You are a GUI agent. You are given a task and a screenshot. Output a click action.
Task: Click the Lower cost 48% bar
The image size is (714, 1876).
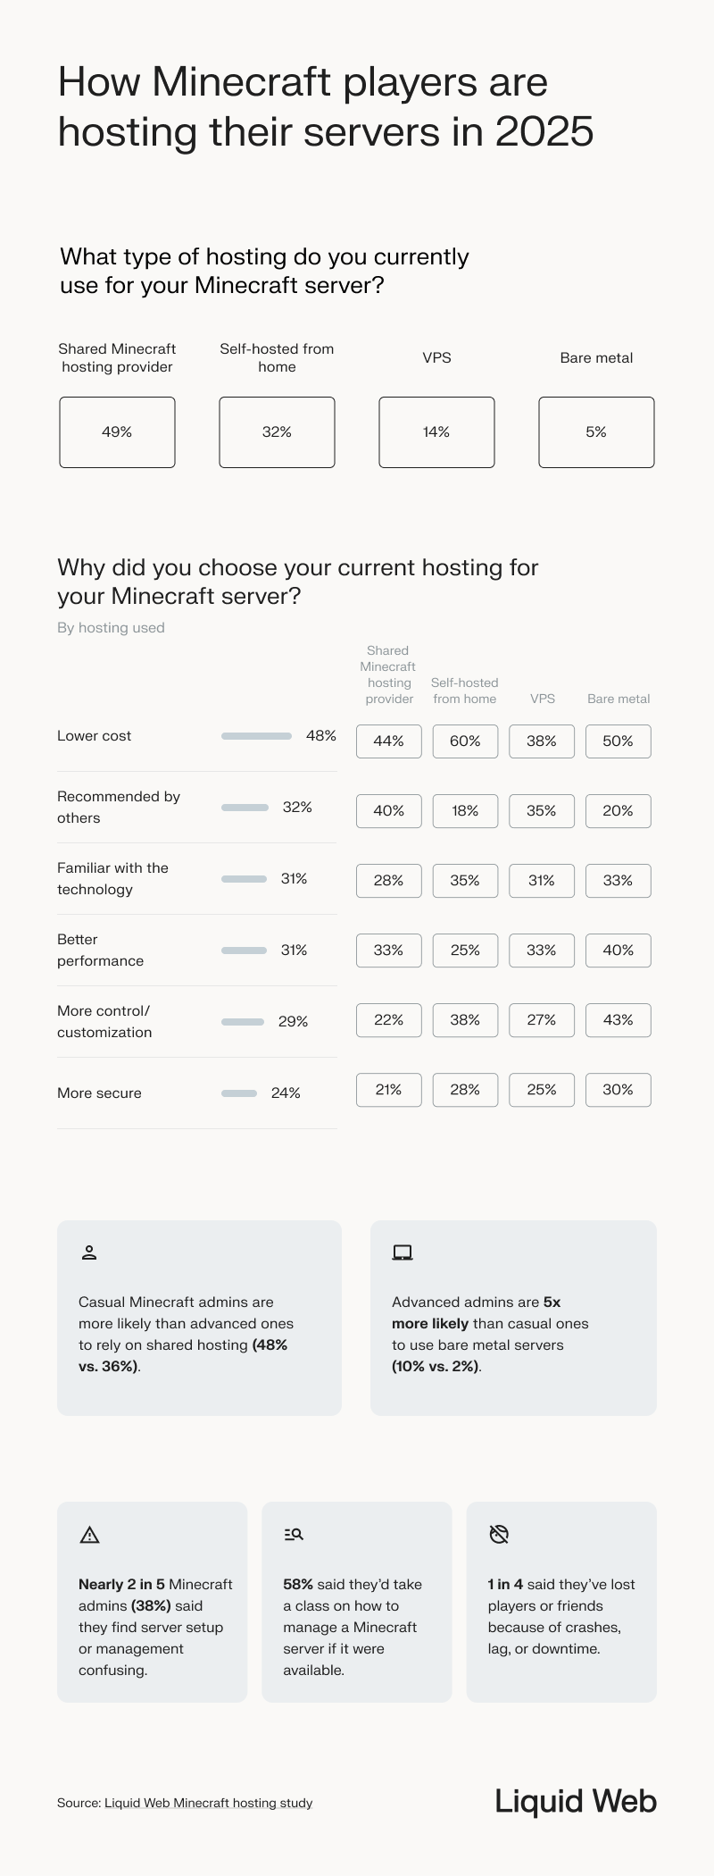point(256,736)
